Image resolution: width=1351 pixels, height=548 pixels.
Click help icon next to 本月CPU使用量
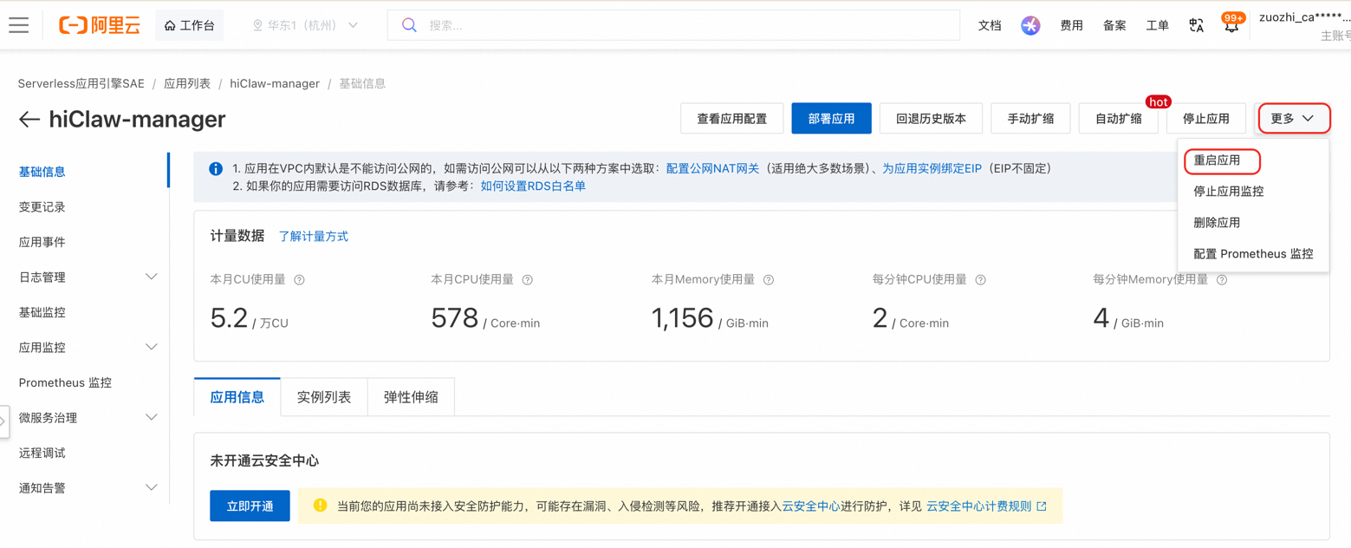point(528,280)
